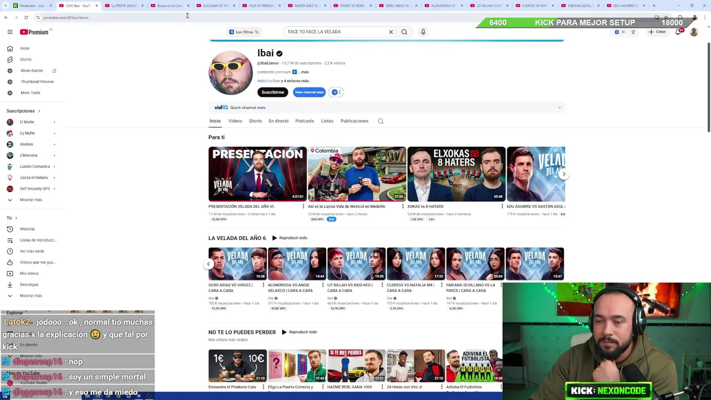Show previous videos in La Velada row
711x400 pixels.
pos(209,264)
